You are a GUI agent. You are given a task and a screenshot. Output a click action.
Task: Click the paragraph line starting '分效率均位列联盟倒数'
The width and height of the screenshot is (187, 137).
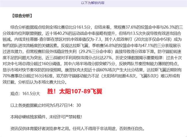coord(92,33)
